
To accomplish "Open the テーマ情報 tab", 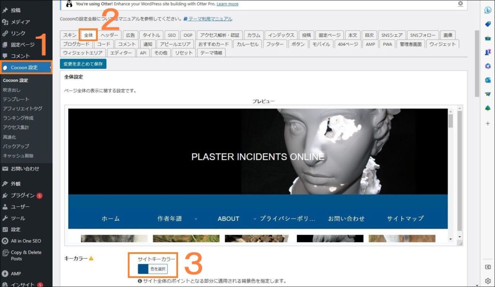I will tap(211, 53).
